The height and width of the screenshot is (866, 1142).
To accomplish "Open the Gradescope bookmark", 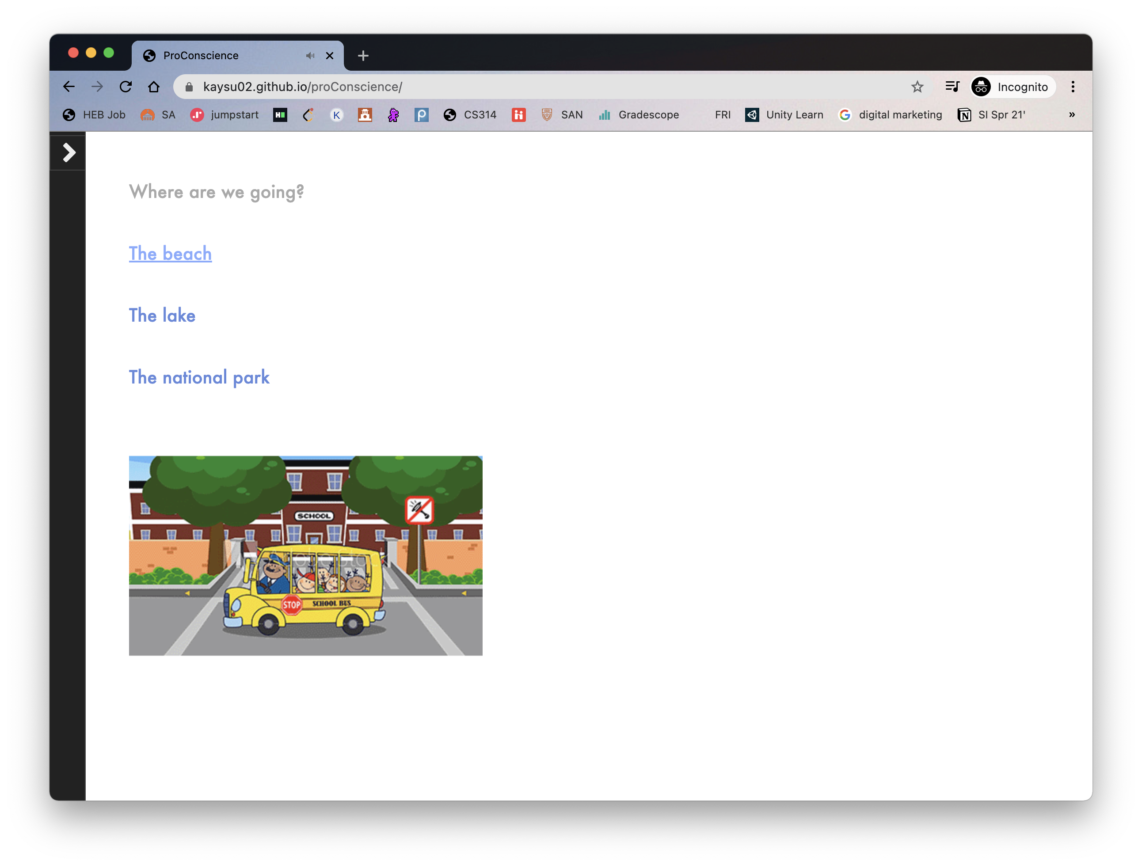I will 639,114.
